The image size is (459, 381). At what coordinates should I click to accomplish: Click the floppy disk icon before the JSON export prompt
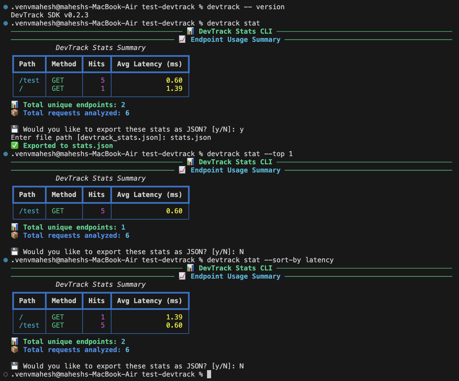[x=14, y=129]
